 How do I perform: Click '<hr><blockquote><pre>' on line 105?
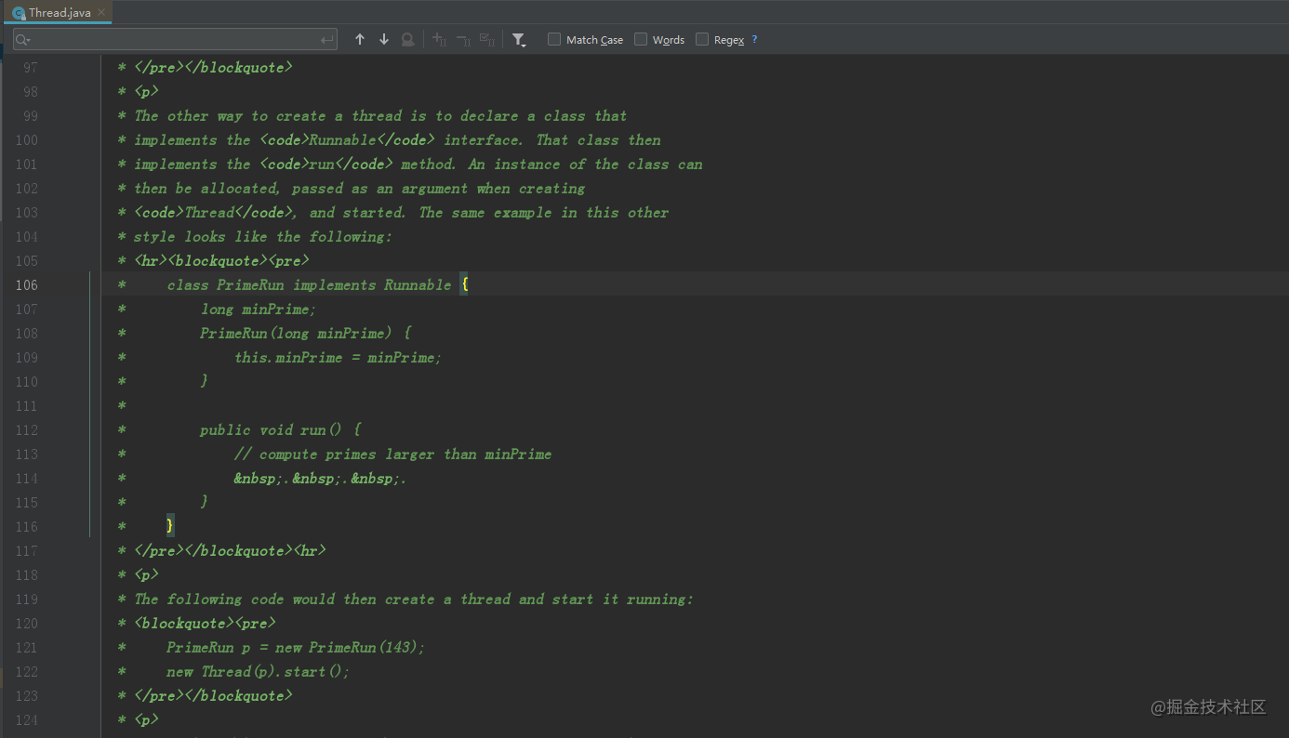[x=221, y=260]
